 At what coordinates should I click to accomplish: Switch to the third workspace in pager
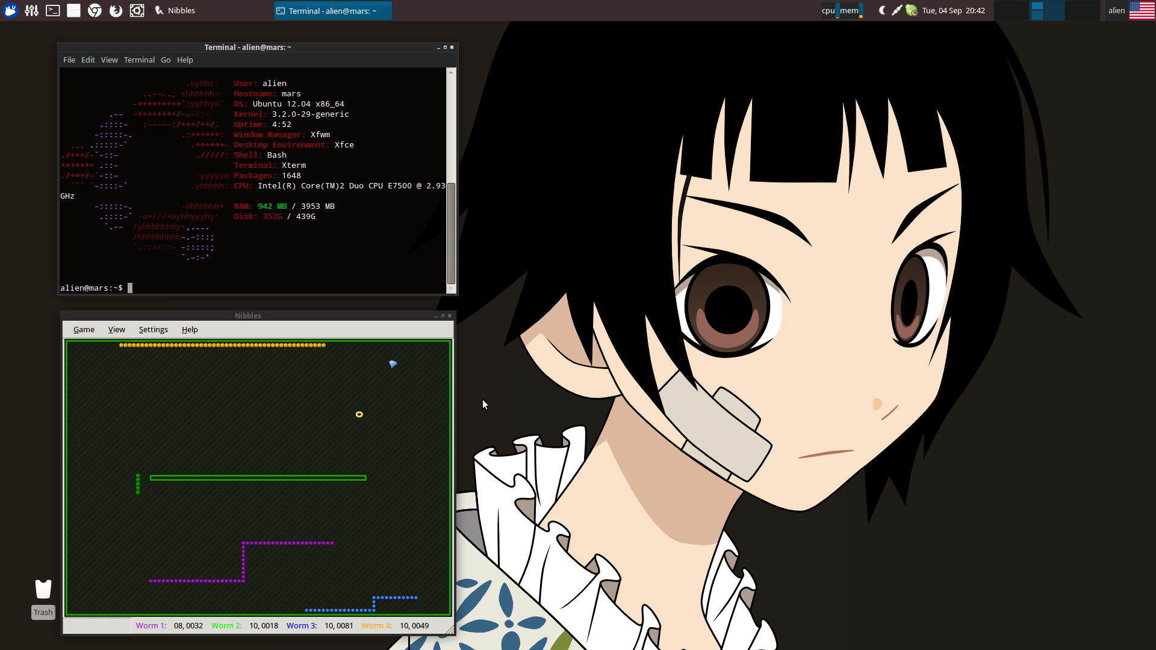pos(1083,10)
